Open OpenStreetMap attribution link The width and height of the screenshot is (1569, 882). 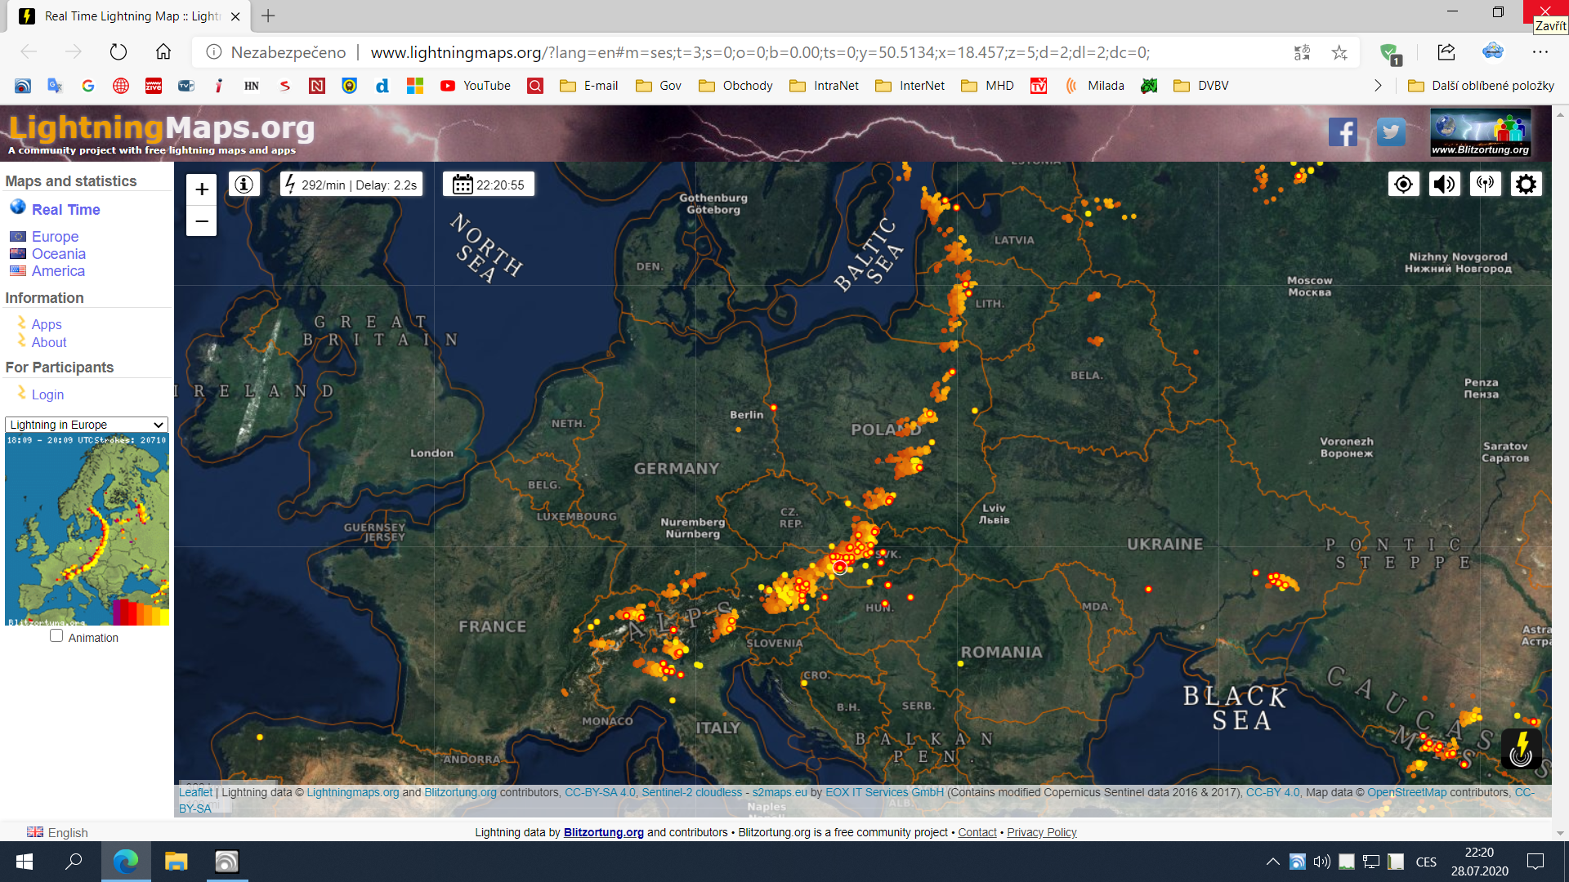[1406, 792]
